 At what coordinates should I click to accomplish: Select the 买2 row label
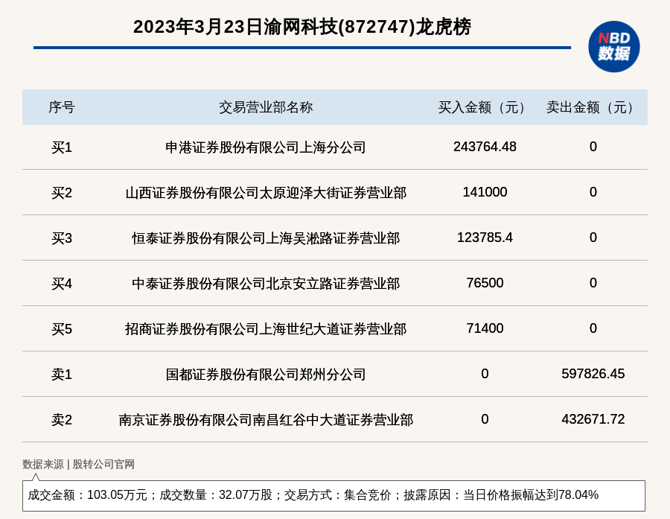click(x=62, y=193)
